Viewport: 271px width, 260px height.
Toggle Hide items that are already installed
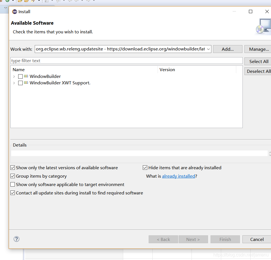coord(145,168)
